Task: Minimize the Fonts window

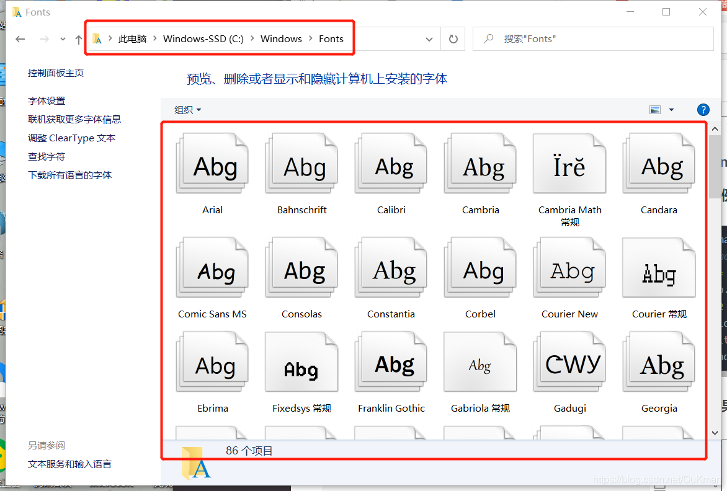Action: (630, 12)
